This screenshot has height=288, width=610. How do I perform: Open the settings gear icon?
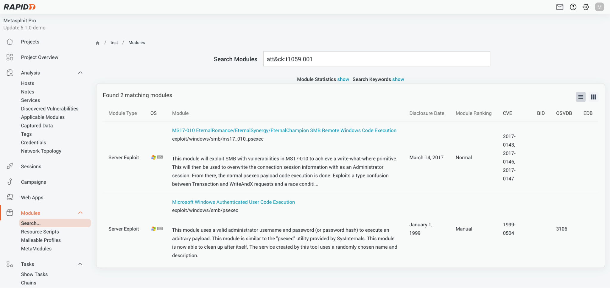click(586, 7)
